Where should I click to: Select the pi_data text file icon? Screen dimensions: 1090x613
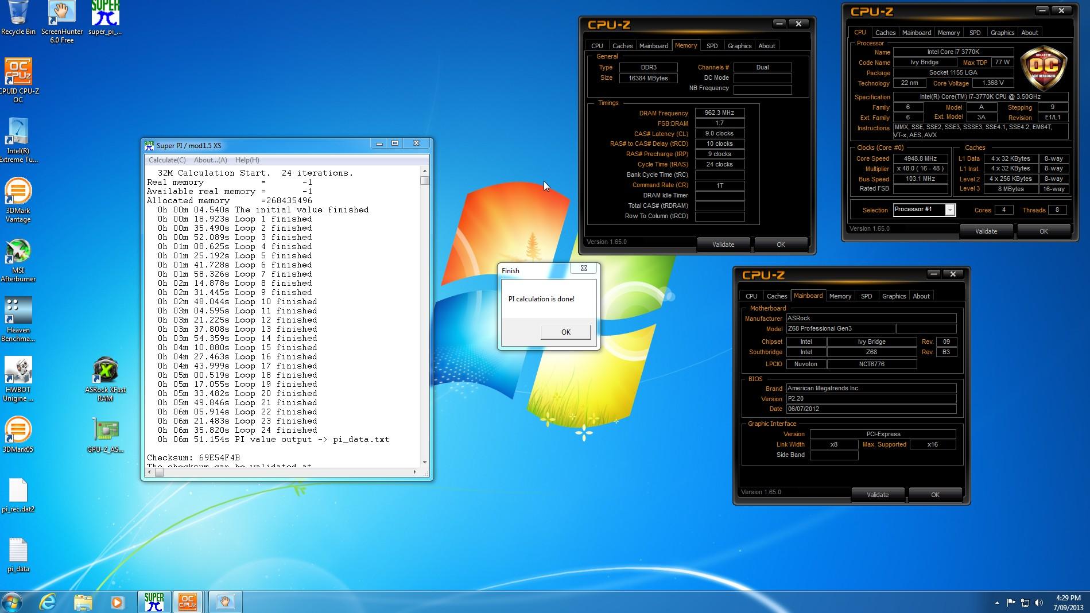tap(18, 554)
